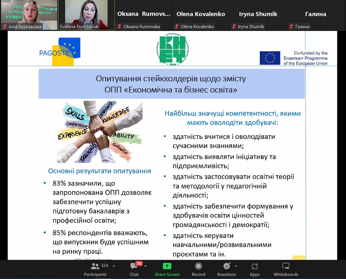Click the participant count 324
The image size is (346, 279).
(104, 265)
